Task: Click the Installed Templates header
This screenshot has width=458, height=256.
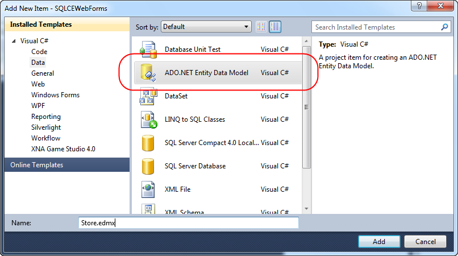Action: coord(67,24)
